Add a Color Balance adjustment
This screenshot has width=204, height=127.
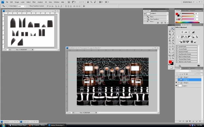coord(186,37)
